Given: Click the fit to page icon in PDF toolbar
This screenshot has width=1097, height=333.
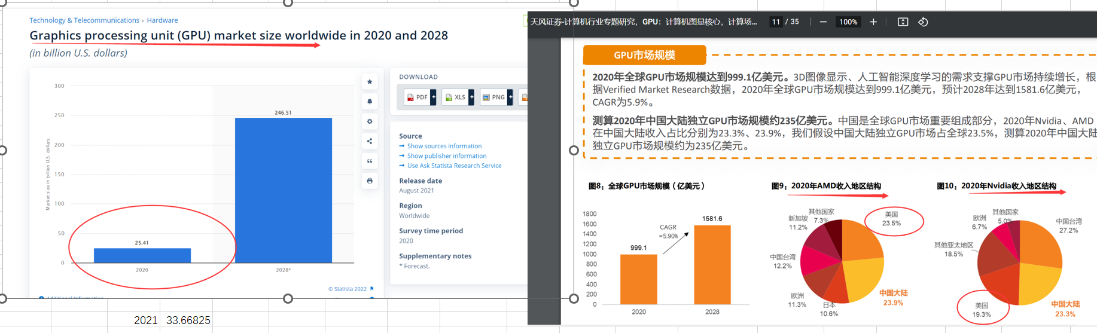Looking at the screenshot, I should coord(903,22).
